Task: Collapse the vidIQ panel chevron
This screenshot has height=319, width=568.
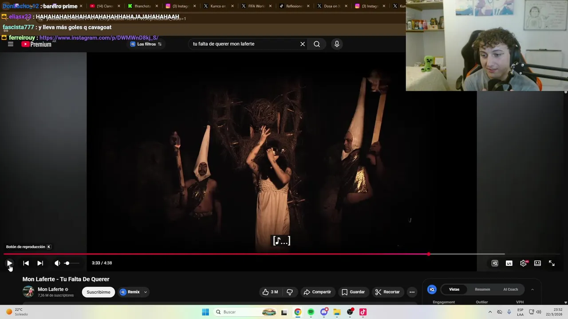Action: [x=532, y=289]
